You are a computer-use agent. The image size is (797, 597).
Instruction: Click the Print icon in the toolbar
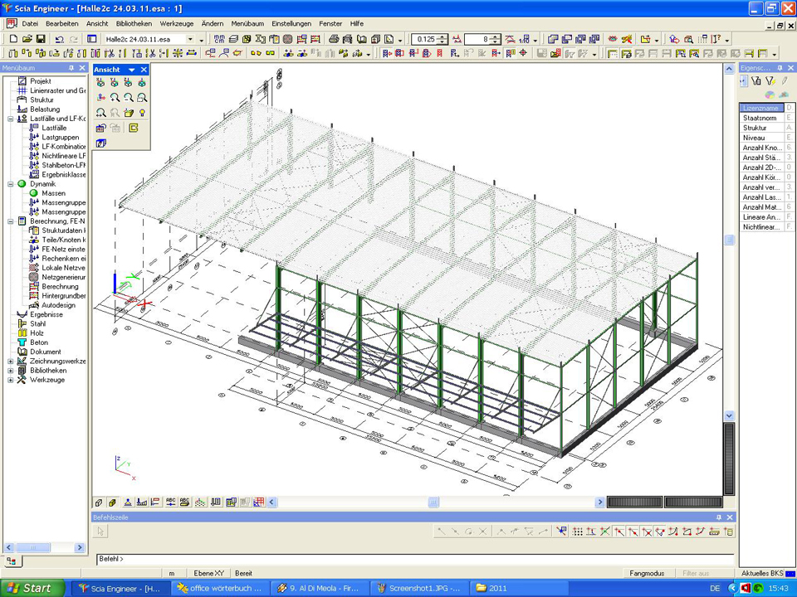click(334, 39)
